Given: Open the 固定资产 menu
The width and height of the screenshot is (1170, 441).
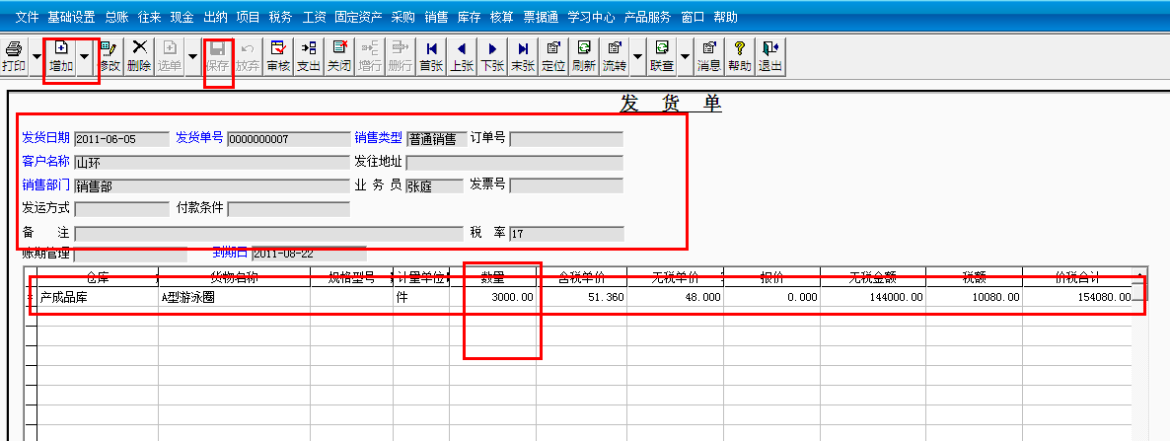Looking at the screenshot, I should pyautogui.click(x=358, y=17).
